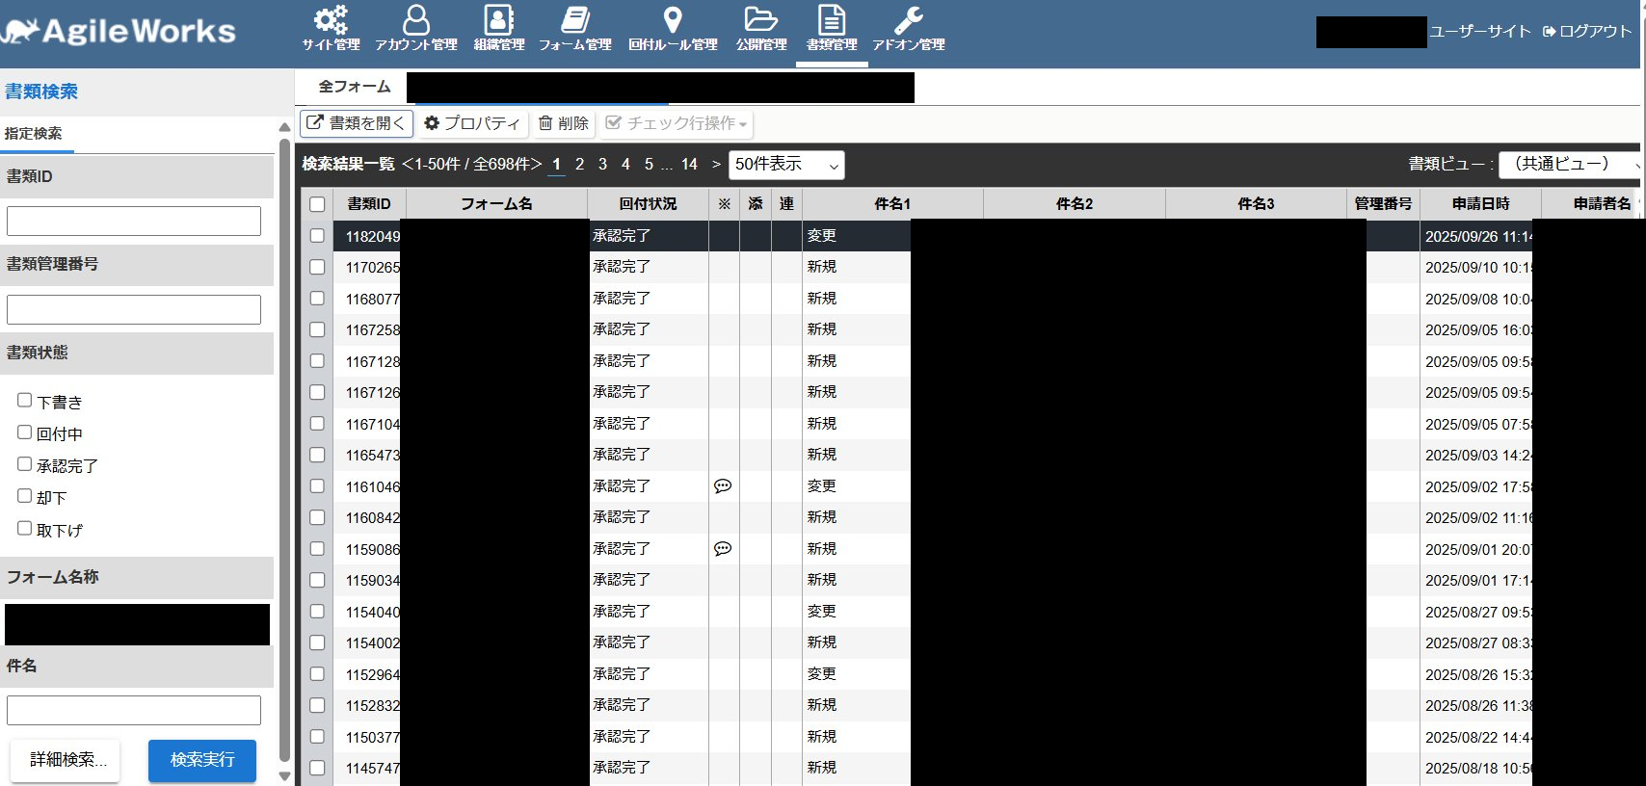Viewport: 1646px width, 786px height.
Task: Click 変更 cell in row 1152964
Action: pos(822,674)
